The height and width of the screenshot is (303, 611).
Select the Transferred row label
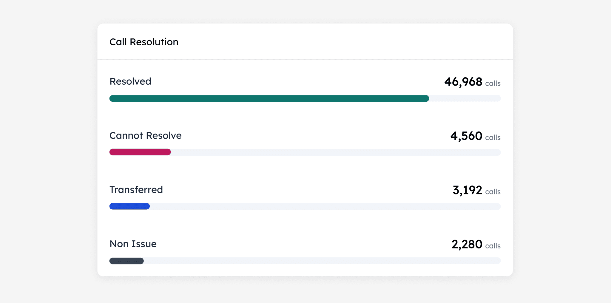click(136, 190)
